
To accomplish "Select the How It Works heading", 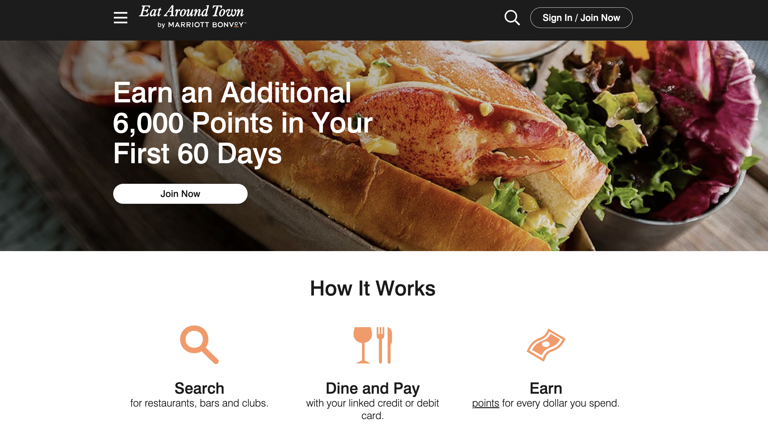I will coord(373,288).
